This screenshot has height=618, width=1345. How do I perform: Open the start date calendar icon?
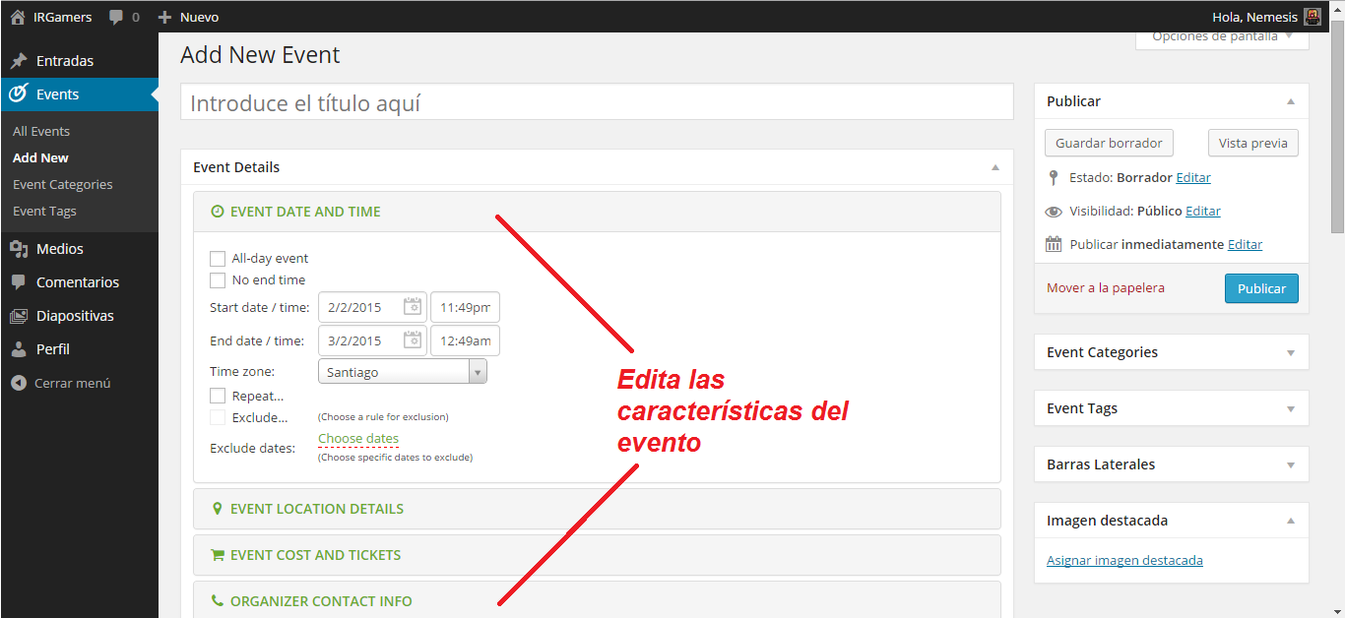(413, 307)
